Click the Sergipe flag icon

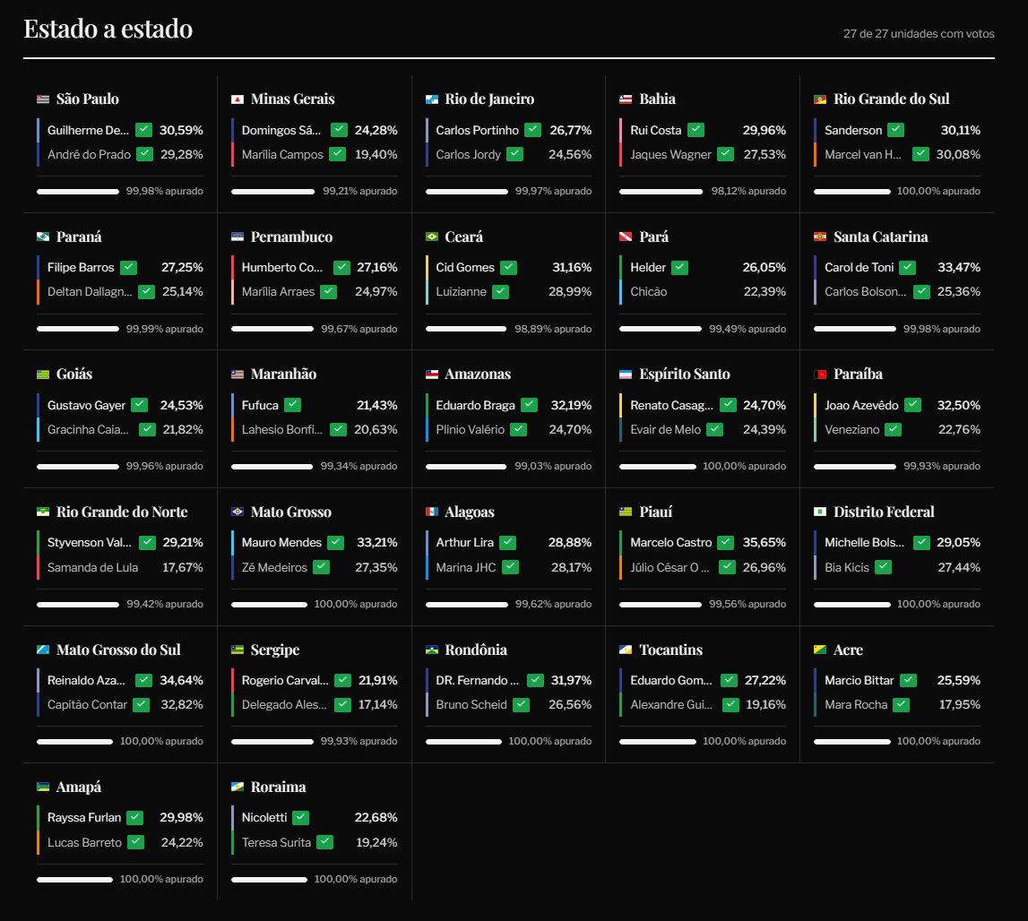[x=238, y=650]
